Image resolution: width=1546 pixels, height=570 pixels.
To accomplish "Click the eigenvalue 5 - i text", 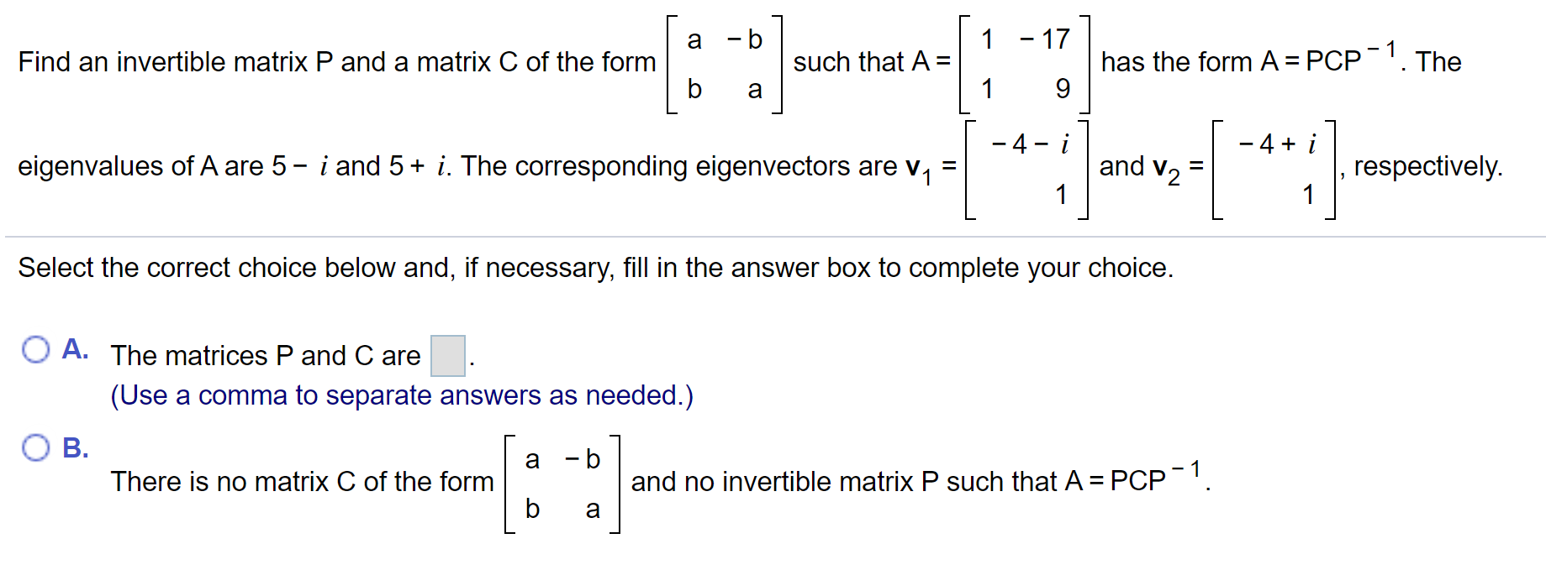I will (x=303, y=166).
